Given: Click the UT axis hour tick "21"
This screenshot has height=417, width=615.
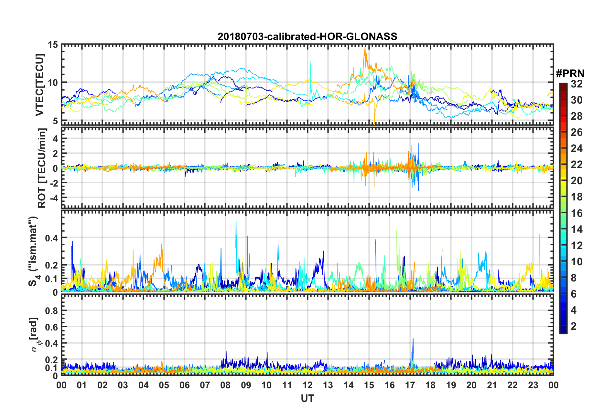Looking at the screenshot, I should coord(492,385).
